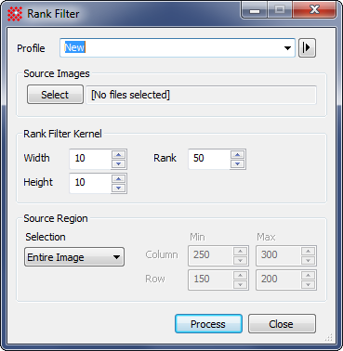The width and height of the screenshot is (343, 351).
Task: Focus the Width input field
Action: pos(90,159)
